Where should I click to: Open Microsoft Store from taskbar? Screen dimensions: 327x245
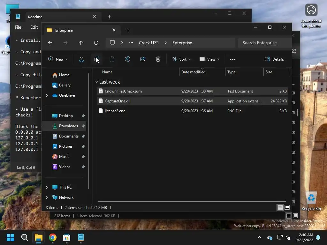click(x=67, y=237)
